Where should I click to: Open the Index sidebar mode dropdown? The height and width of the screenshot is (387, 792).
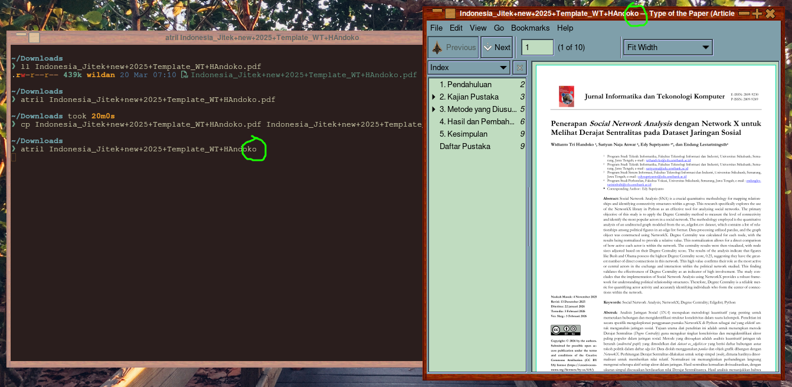click(x=469, y=68)
